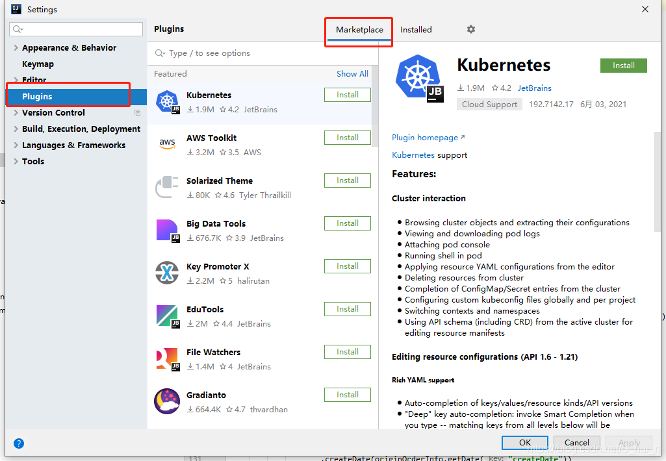
Task: Click Show All featured plugins link
Action: (352, 74)
